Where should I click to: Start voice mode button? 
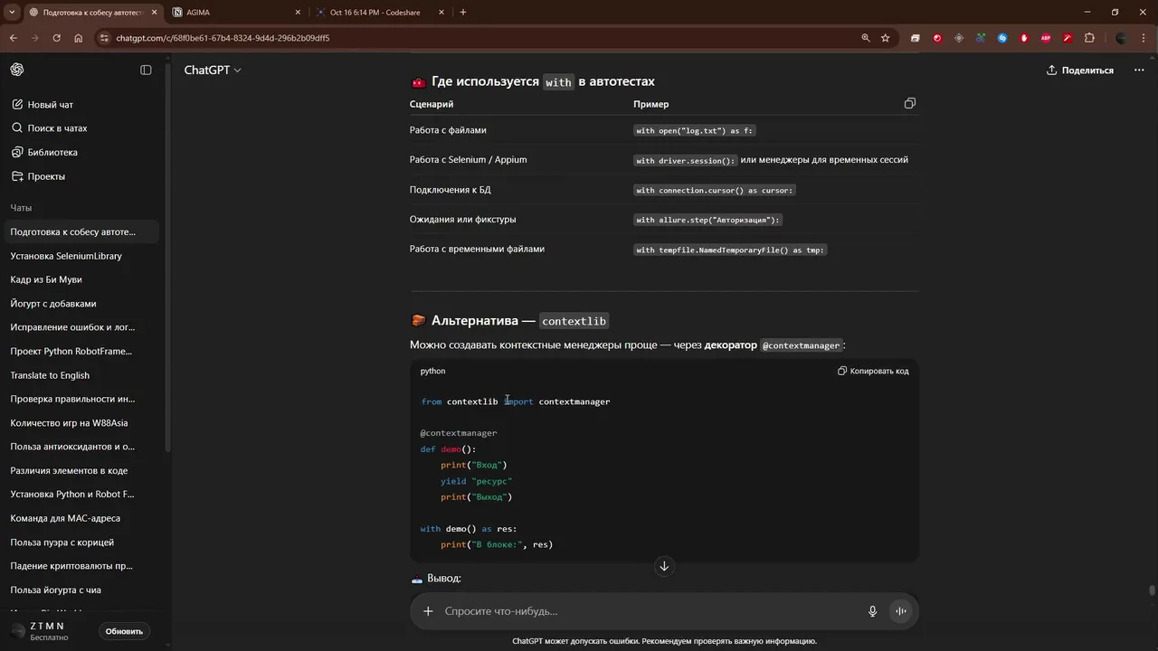coord(901,611)
